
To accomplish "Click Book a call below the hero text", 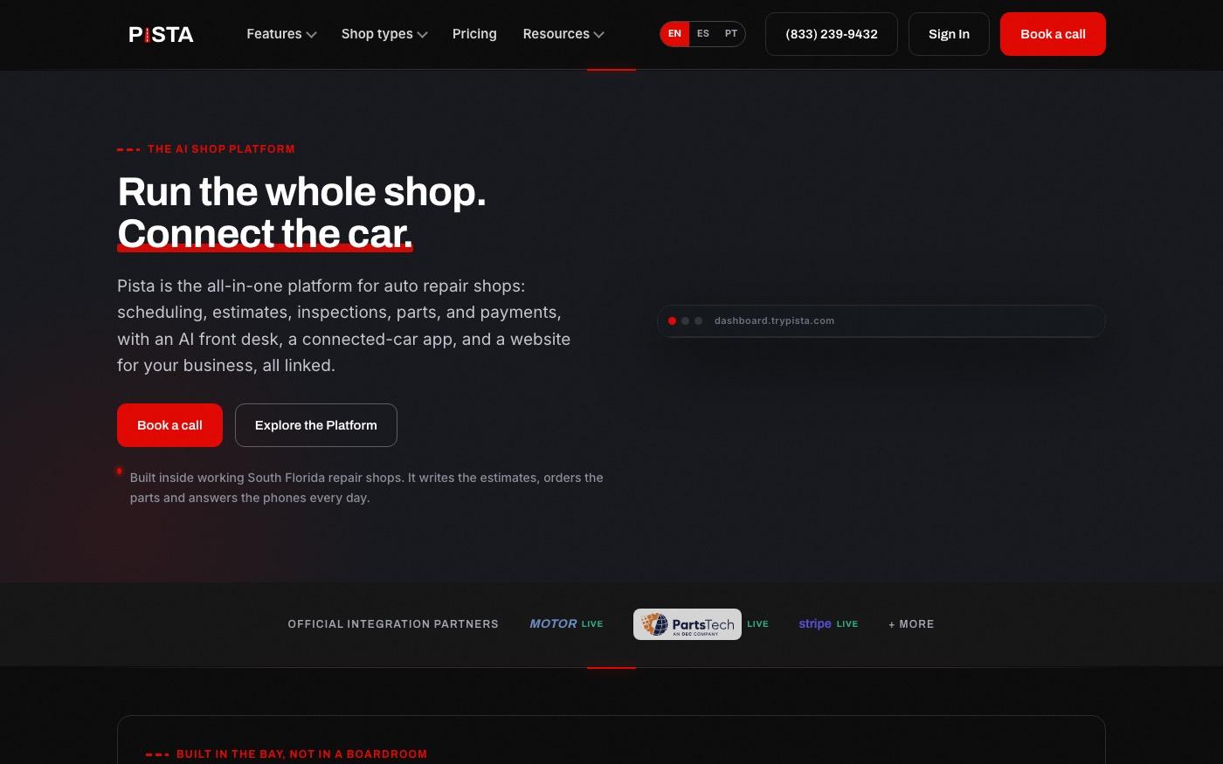I will [169, 425].
